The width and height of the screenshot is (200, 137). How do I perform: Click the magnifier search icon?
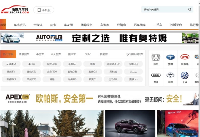click(x=190, y=9)
